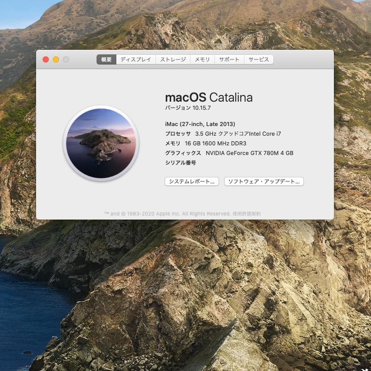Open the 使用許諾契約 license link
The image size is (371, 371).
[246, 214]
